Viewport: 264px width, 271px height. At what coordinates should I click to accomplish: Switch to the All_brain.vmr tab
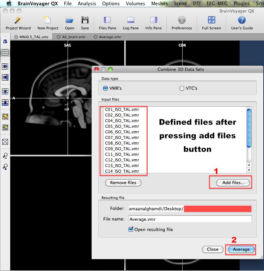(72, 37)
